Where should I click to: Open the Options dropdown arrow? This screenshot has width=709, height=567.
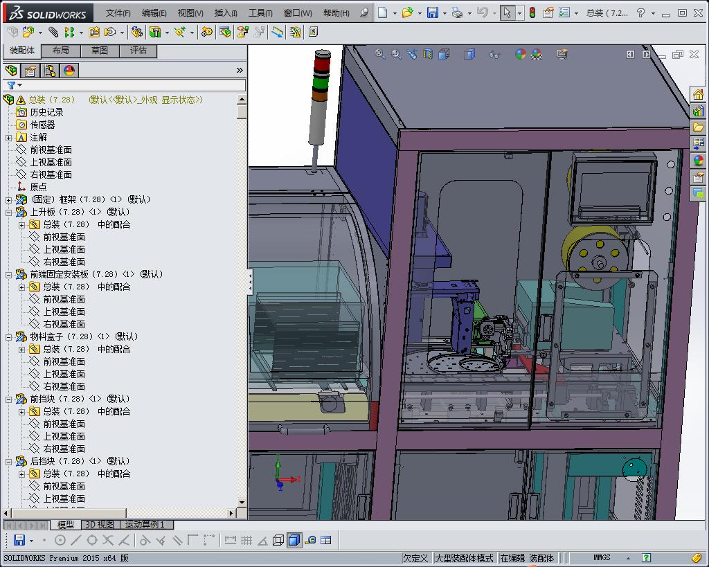[575, 13]
